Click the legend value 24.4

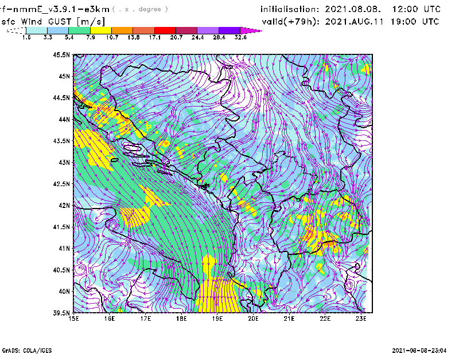point(197,37)
